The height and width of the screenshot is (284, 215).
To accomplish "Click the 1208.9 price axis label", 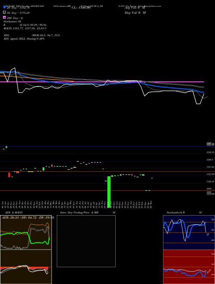I will 210,160.
